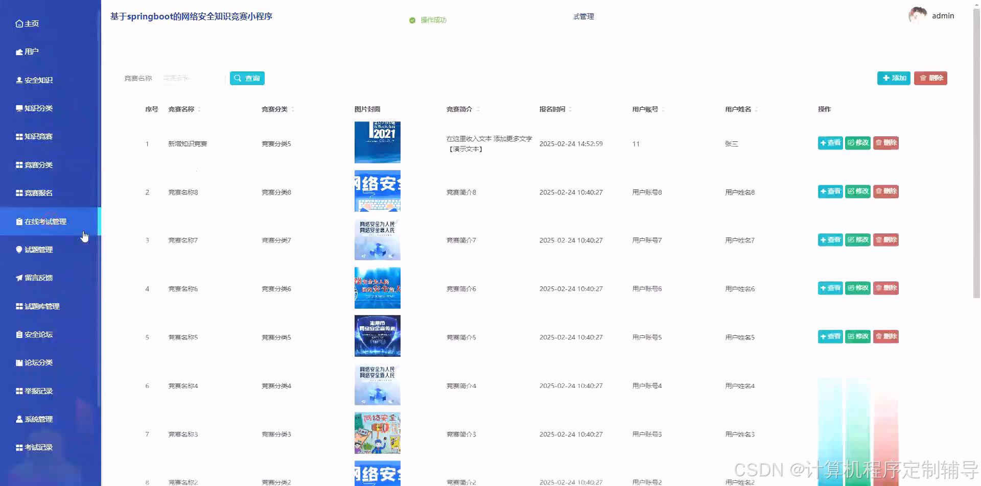
Task: Click 修改 for 新增知识竞赛 row
Action: pos(858,143)
